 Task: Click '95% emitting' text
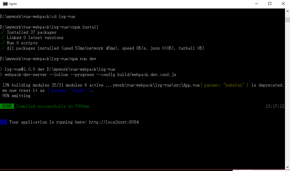[x=16, y=96]
